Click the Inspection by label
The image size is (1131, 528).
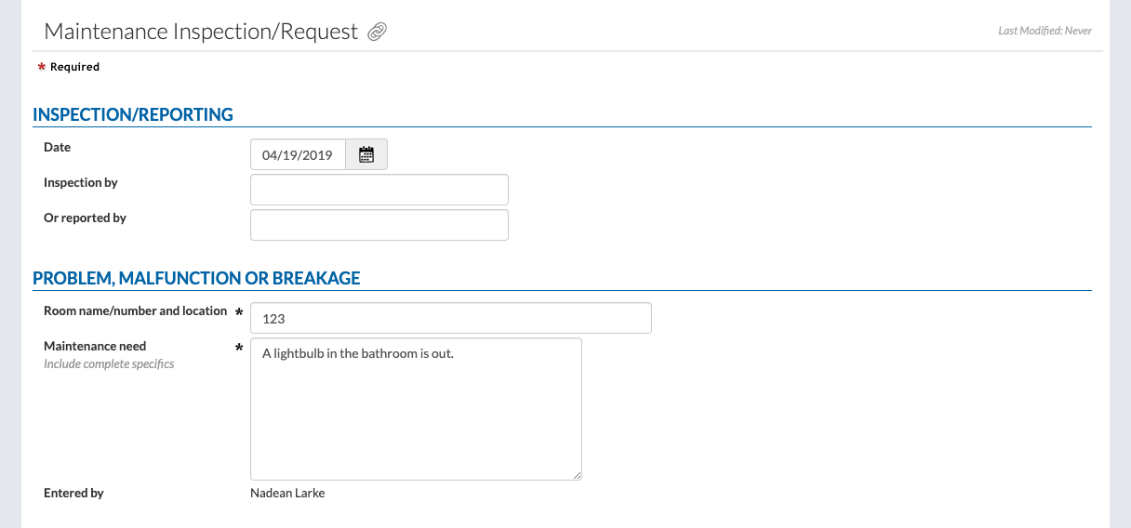(81, 182)
